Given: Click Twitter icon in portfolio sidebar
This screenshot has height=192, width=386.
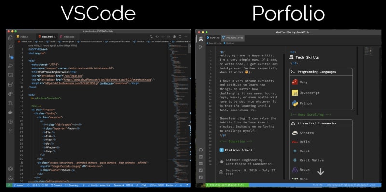Looking at the screenshot, I should click(x=201, y=170).
